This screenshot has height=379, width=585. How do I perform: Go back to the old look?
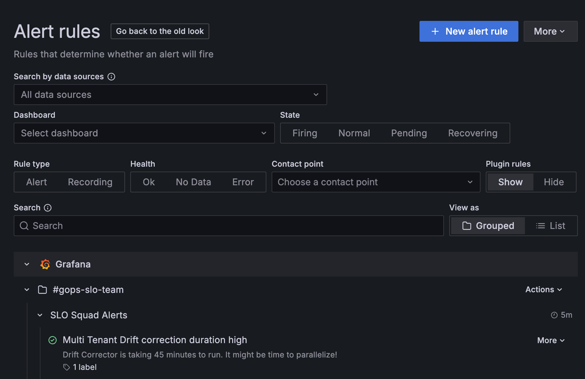click(160, 31)
